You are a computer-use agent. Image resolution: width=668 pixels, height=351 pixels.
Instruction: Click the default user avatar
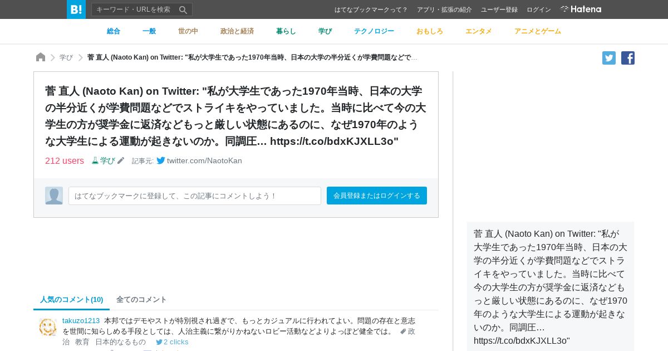pos(54,196)
